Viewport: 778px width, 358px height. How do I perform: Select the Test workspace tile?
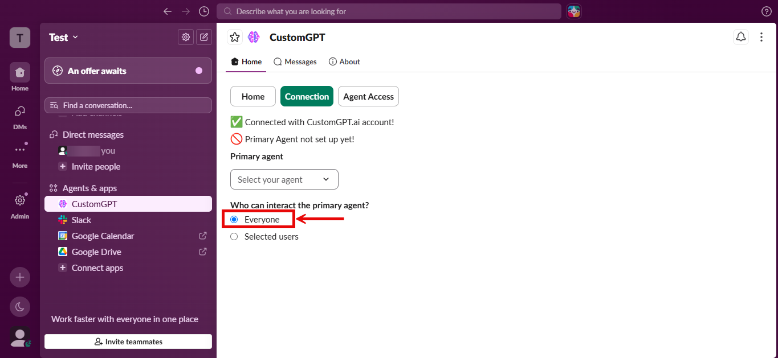click(x=20, y=38)
